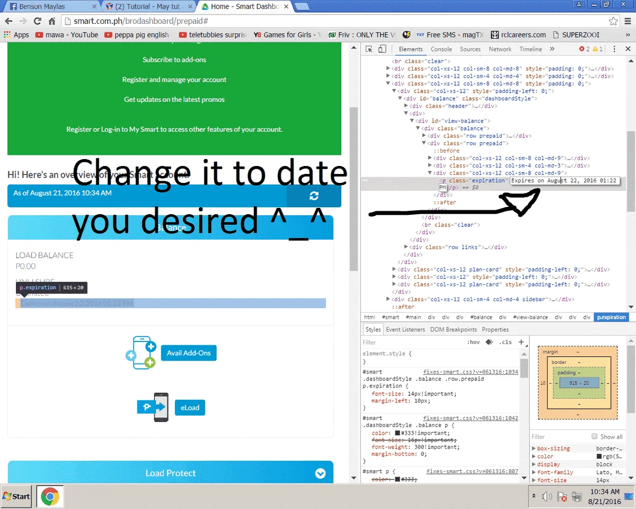The width and height of the screenshot is (636, 509).
Task: Toggle the device toolbar in DevTools
Action: pos(382,49)
